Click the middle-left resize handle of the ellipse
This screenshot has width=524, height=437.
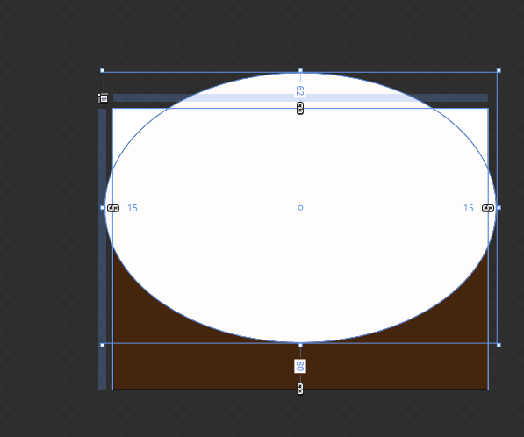(x=103, y=207)
